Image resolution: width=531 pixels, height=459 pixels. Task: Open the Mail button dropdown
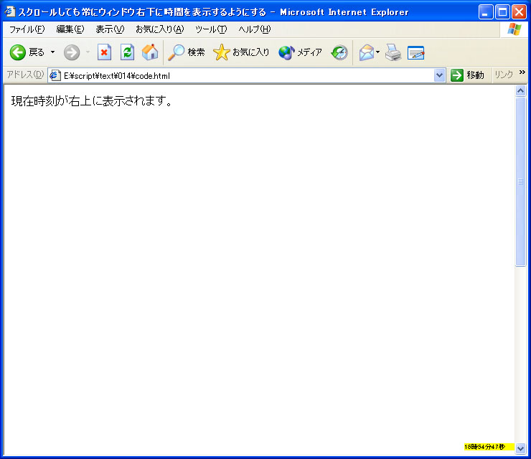(378, 52)
